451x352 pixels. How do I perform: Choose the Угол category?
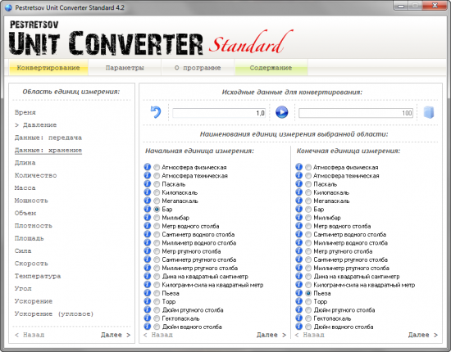pyautogui.click(x=23, y=288)
